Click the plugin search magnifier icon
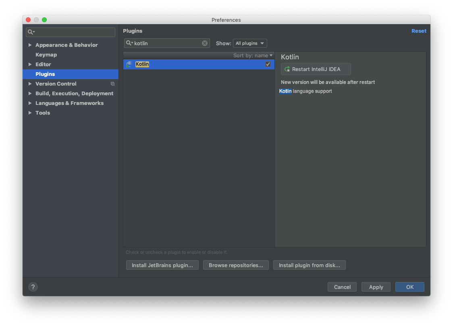Screen dimensions: 453x326 tap(129, 43)
